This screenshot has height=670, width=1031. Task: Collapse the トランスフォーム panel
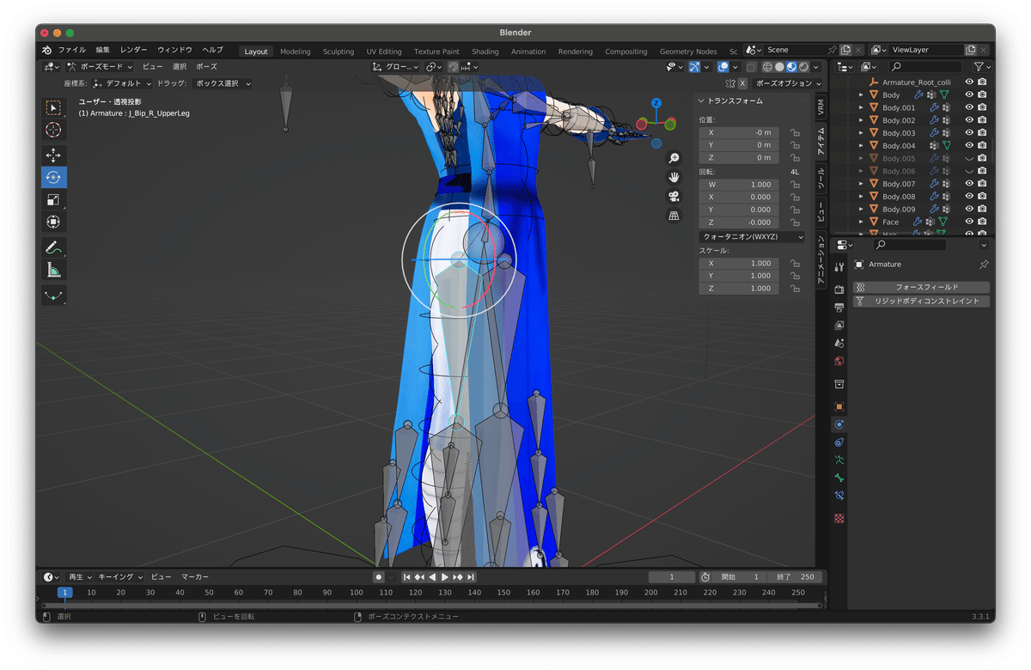click(701, 101)
